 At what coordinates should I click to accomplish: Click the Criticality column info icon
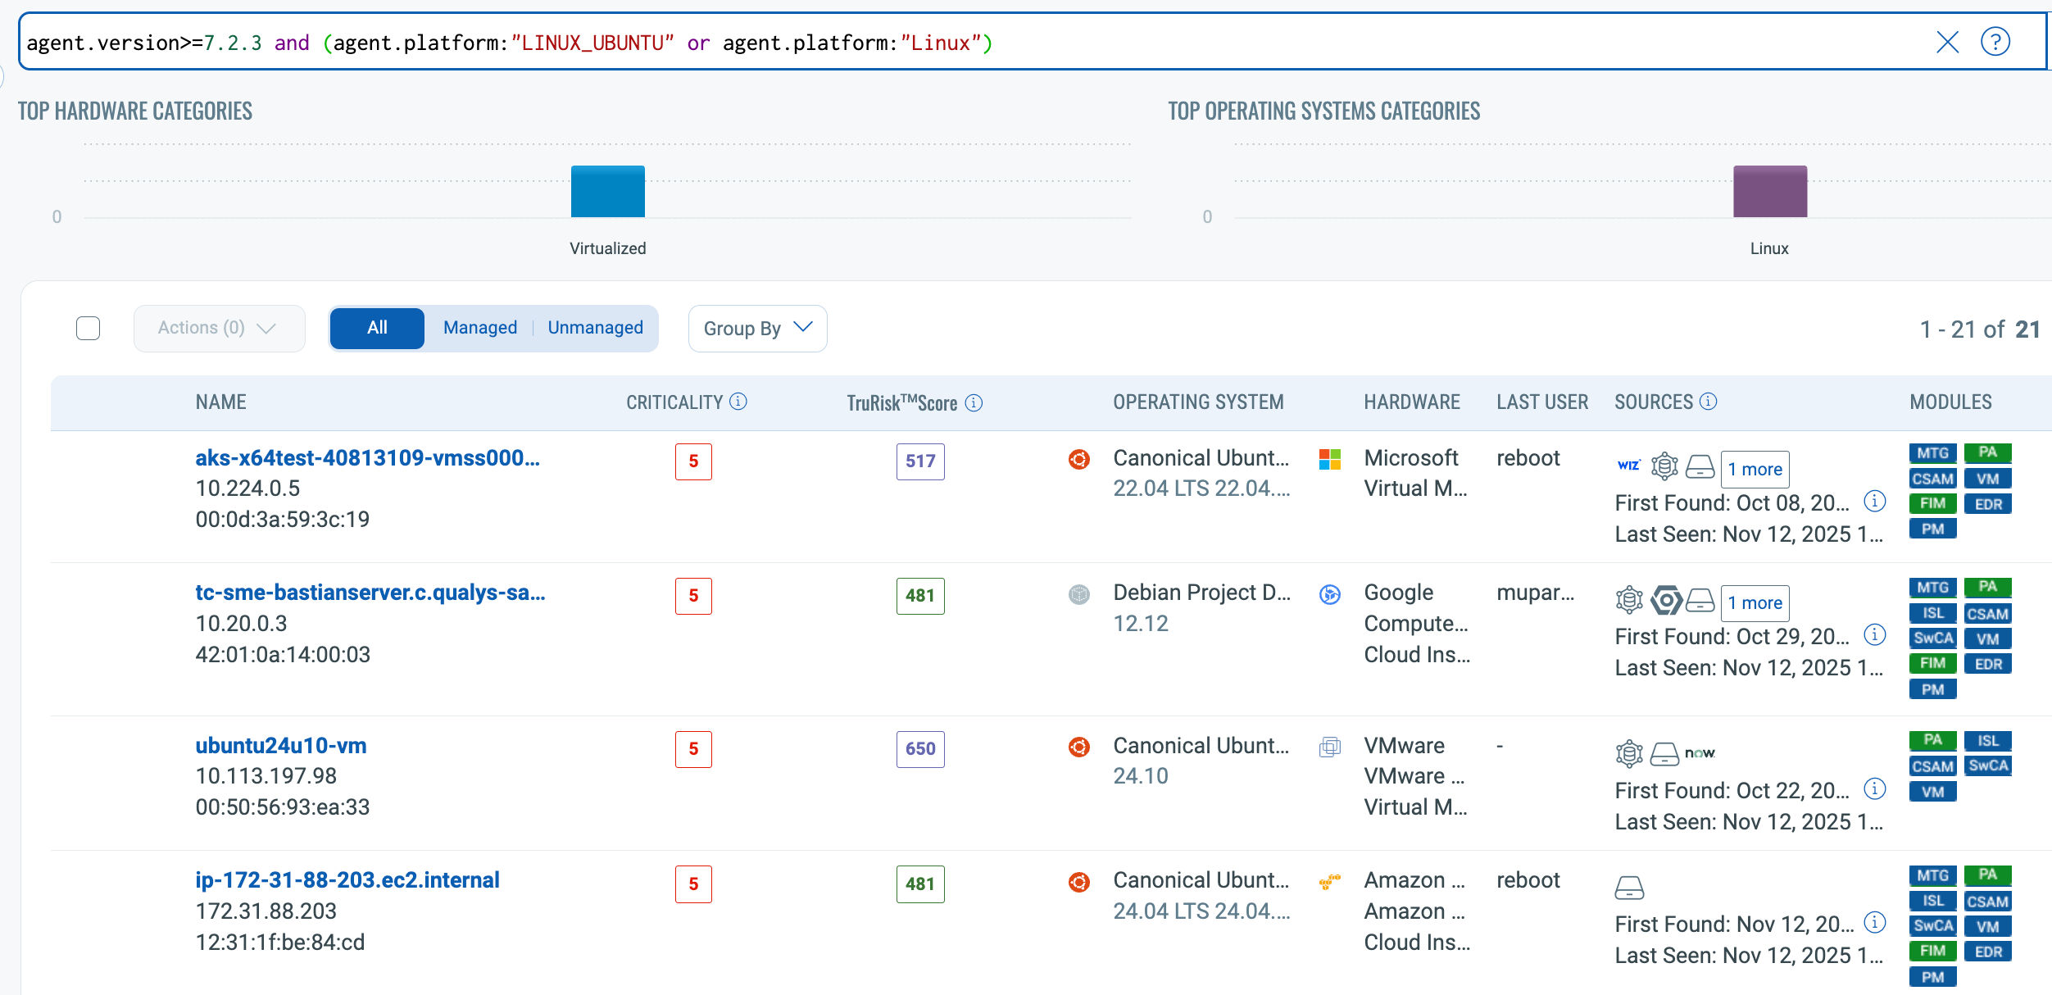pyautogui.click(x=738, y=402)
